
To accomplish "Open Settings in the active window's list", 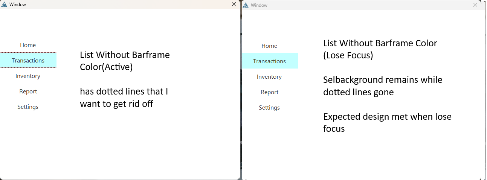I will [28, 107].
